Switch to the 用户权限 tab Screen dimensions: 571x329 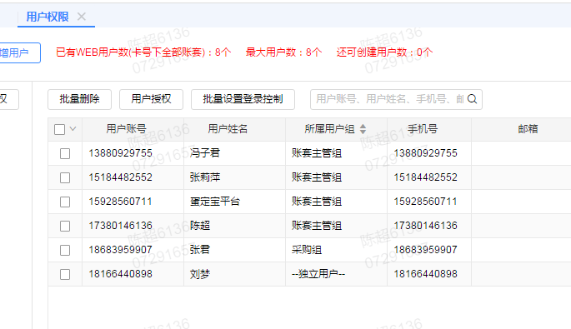[48, 17]
